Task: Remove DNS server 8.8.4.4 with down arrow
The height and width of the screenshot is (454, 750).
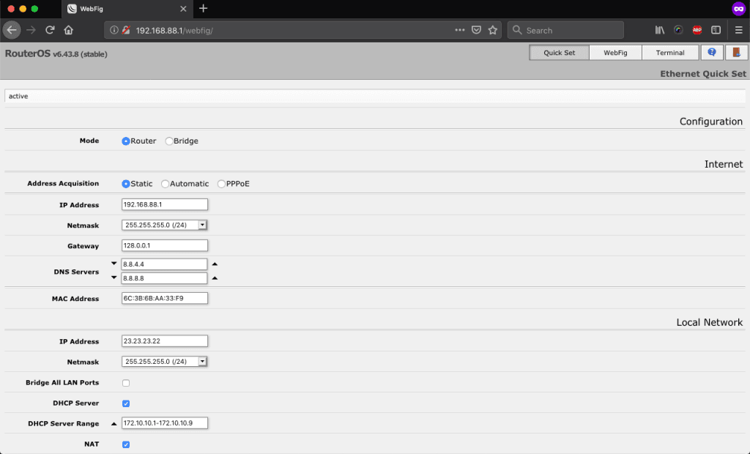Action: [x=114, y=264]
